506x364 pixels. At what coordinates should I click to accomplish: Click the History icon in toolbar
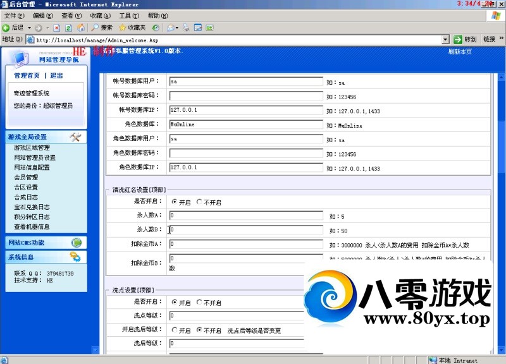pyautogui.click(x=156, y=28)
